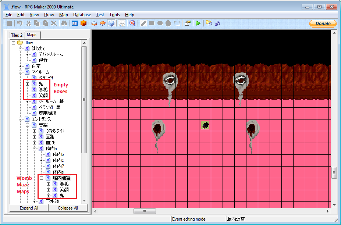Start playtest with the green play icon

198,23
